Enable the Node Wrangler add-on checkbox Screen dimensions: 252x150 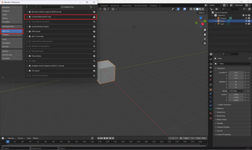30,51
